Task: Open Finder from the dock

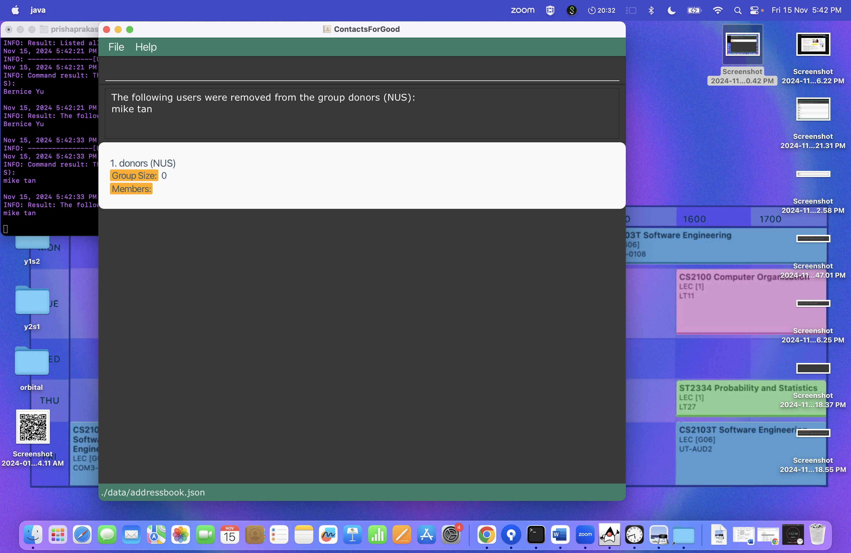Action: [x=33, y=535]
